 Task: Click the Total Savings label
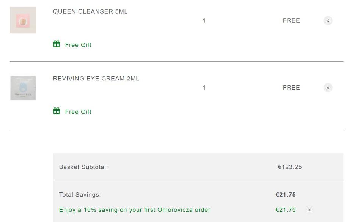click(x=80, y=195)
